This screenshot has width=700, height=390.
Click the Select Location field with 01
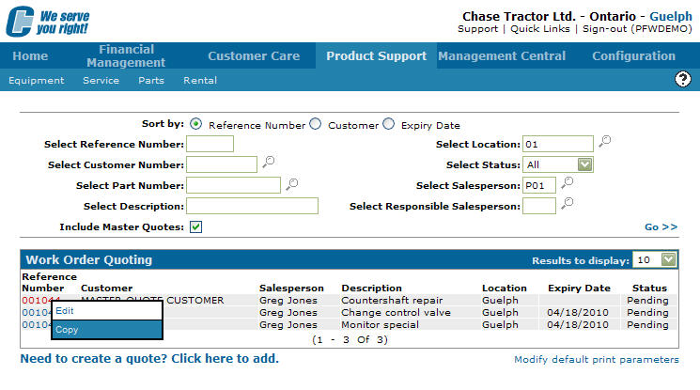558,145
